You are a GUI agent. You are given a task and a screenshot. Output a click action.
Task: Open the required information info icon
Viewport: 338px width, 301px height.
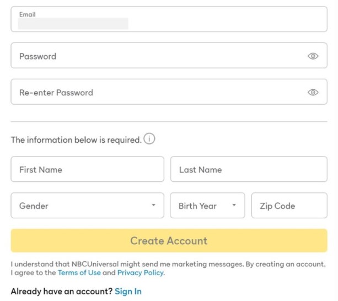pos(149,139)
